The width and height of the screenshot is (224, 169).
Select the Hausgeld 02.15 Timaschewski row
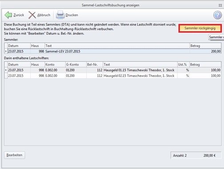[112, 76]
